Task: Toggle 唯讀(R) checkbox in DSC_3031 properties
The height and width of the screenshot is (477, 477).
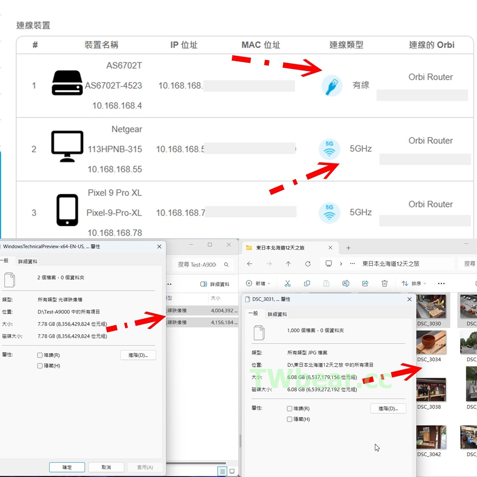Action: (x=289, y=409)
